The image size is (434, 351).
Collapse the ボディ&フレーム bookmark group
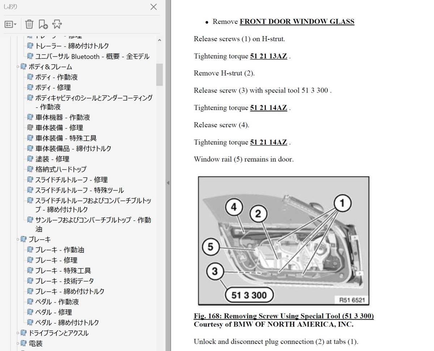17,67
